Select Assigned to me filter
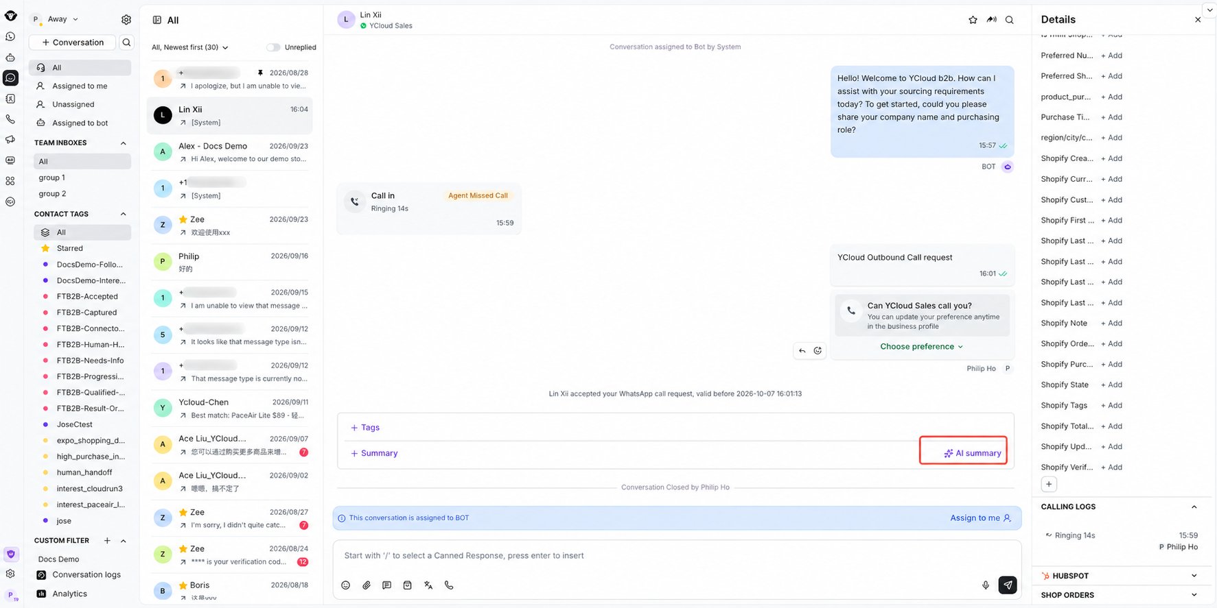This screenshot has height=608, width=1217. 80,86
